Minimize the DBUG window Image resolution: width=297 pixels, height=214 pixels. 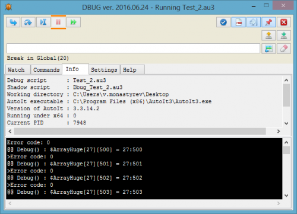(x=254, y=7)
